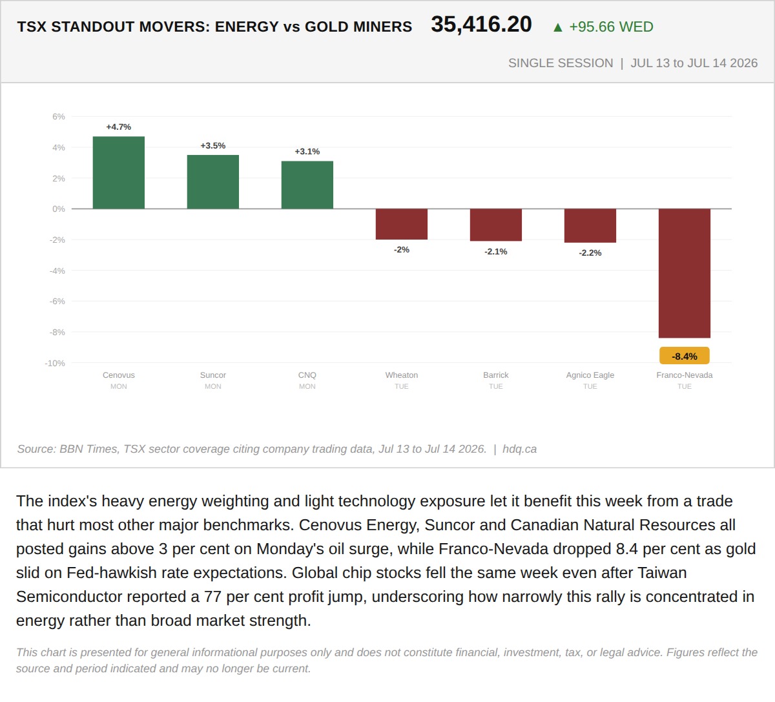Image resolution: width=775 pixels, height=702 pixels.
Task: Click the MON label under Cenovus
Action: 119,386
